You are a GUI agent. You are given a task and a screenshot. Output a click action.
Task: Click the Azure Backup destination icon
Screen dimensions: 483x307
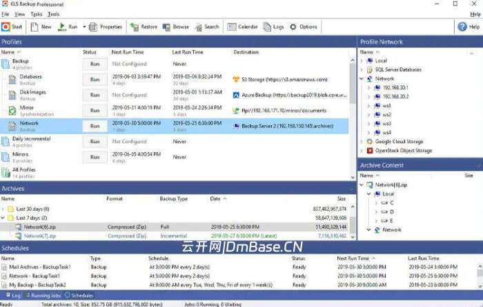(x=236, y=95)
